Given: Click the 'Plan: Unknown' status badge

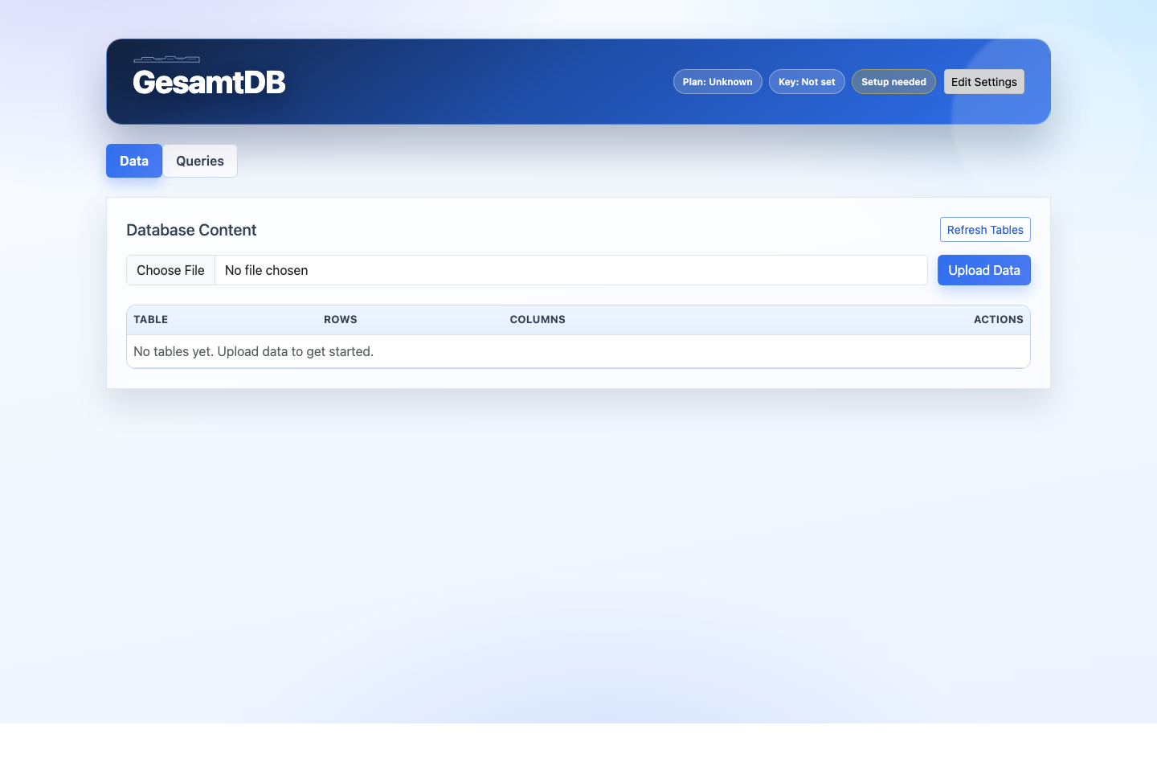Looking at the screenshot, I should 718,81.
